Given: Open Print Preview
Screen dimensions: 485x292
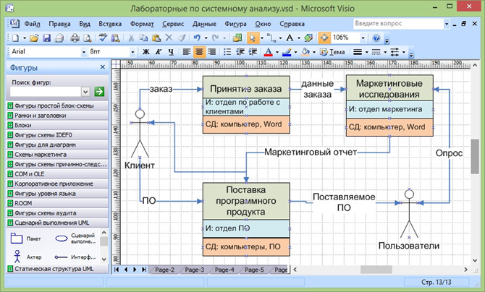Looking at the screenshot, I should 88,38.
